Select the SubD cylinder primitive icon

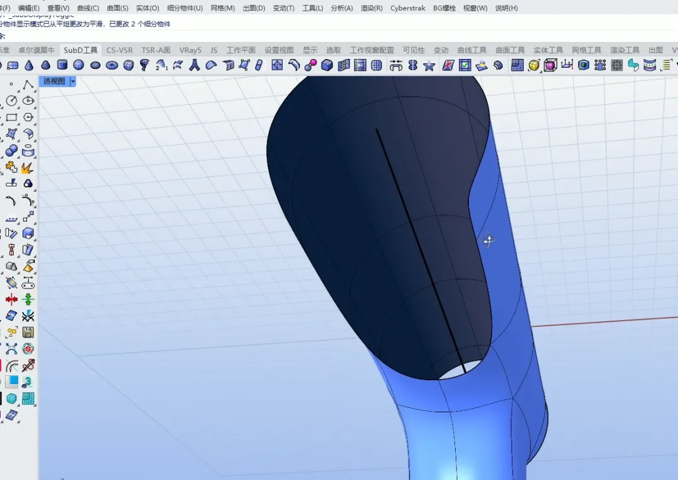[62, 65]
